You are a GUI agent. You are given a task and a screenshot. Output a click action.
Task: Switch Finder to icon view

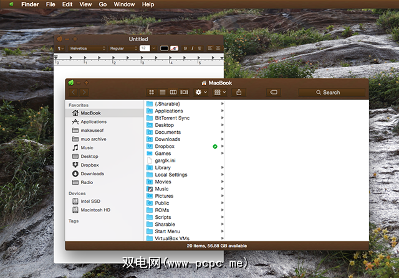pyautogui.click(x=151, y=92)
